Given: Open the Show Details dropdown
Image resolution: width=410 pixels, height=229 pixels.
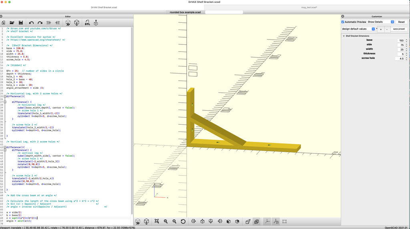Looking at the screenshot, I should tap(381, 22).
